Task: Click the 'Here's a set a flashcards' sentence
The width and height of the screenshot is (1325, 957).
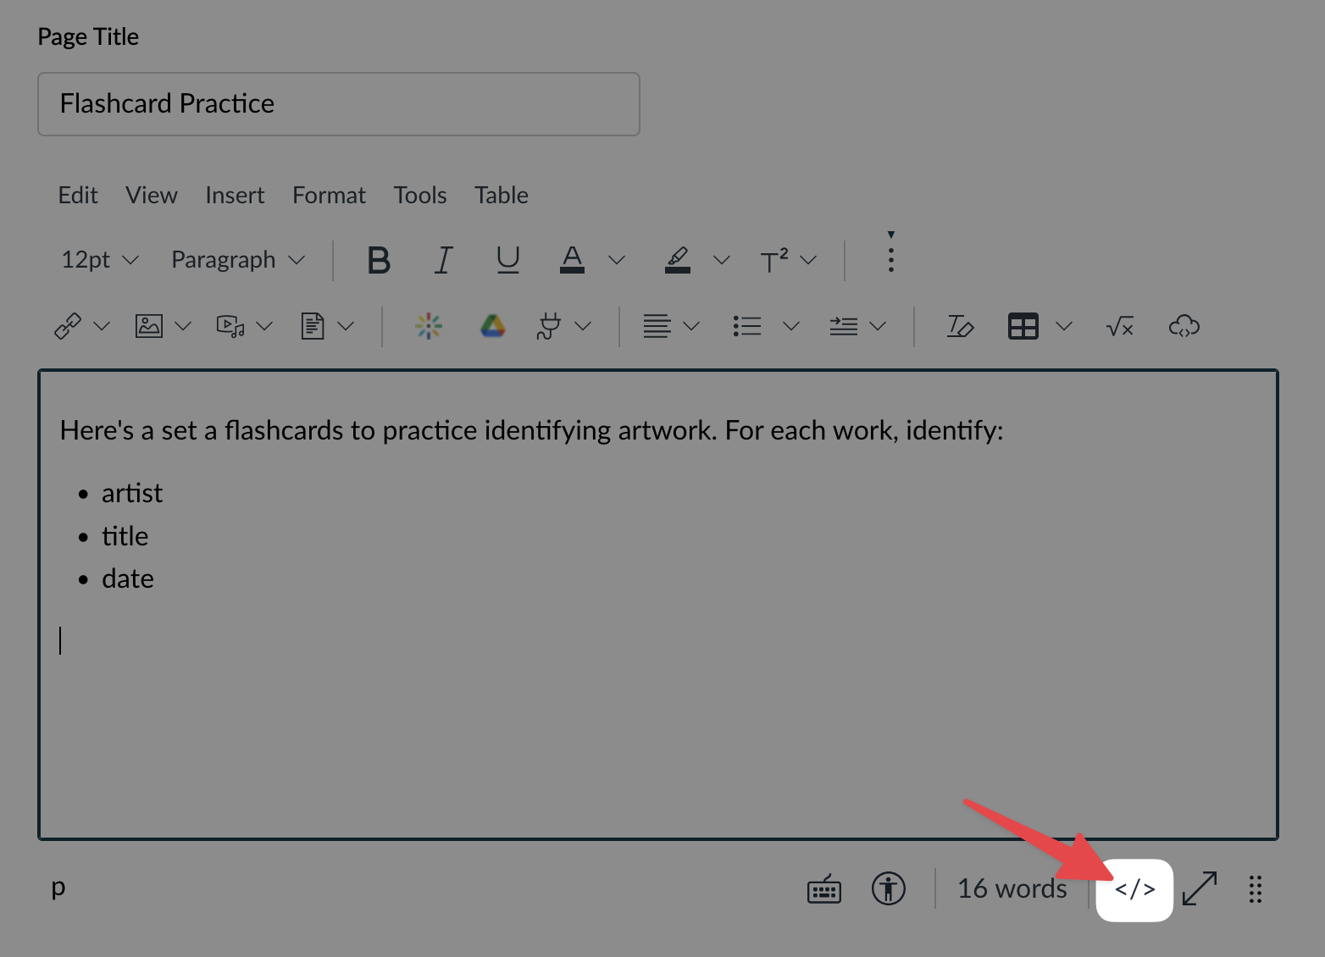Action: click(532, 430)
